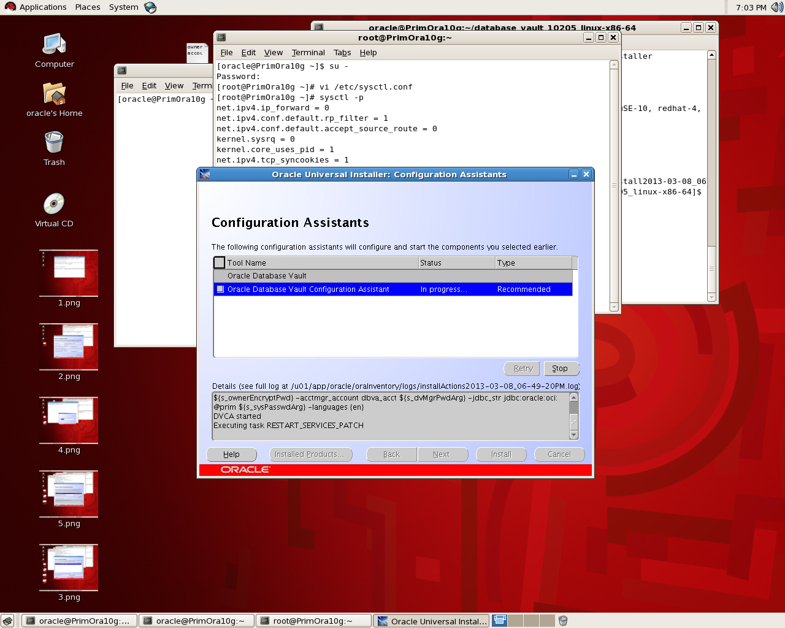Click the Help button in installer
Screen dimensions: 785x628
point(231,454)
